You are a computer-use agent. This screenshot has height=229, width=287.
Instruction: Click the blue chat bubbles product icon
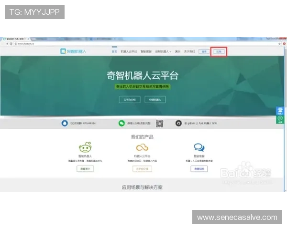point(199,147)
